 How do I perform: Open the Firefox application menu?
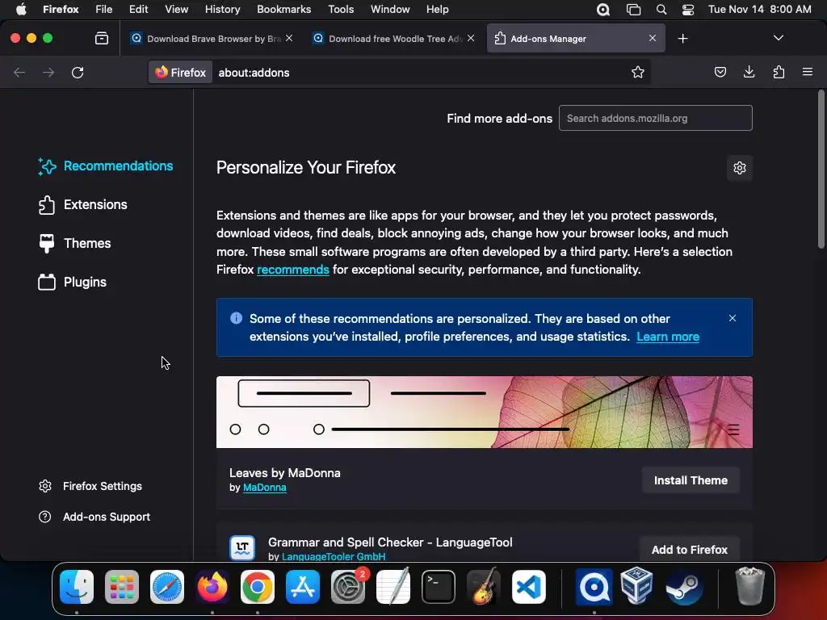(x=808, y=72)
